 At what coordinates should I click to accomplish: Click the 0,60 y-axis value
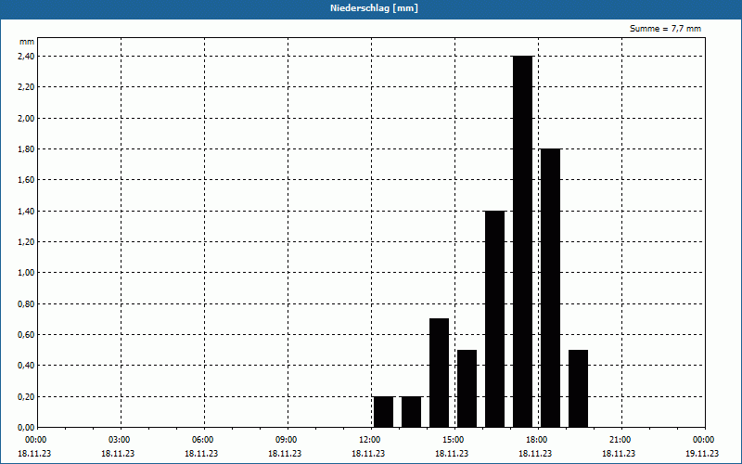tap(26, 335)
